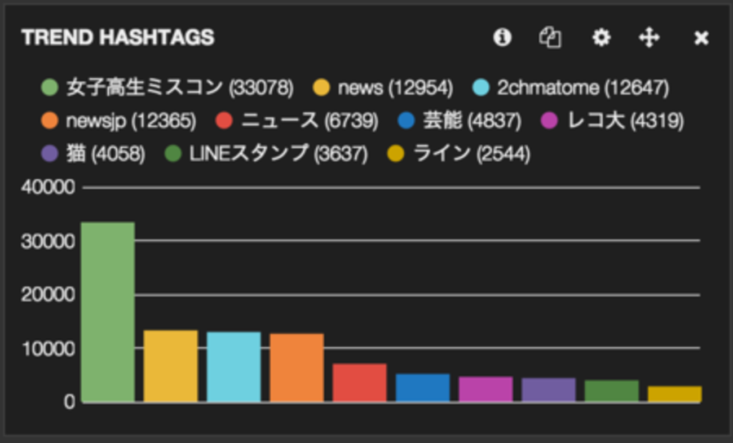Image resolution: width=733 pixels, height=443 pixels.
Task: Open panel settings gear
Action: [601, 38]
